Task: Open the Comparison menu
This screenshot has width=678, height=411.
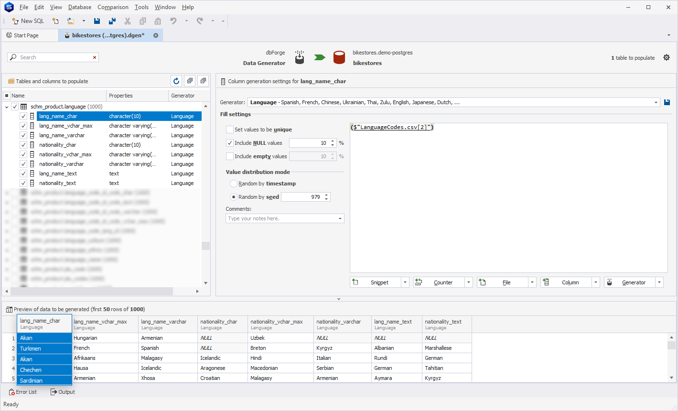Action: click(x=113, y=7)
